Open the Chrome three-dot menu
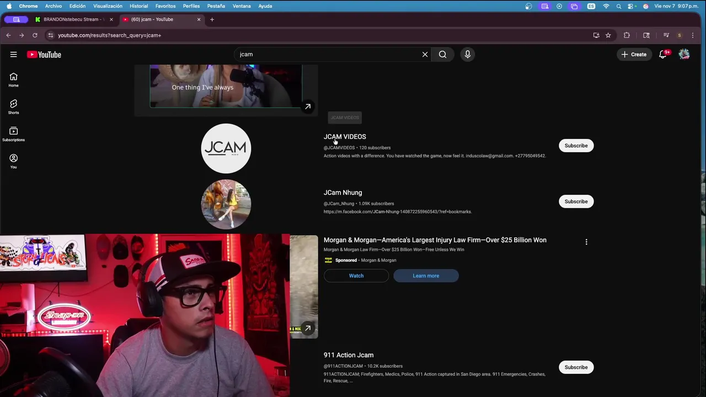Screen dimensions: 706x397 [693, 35]
